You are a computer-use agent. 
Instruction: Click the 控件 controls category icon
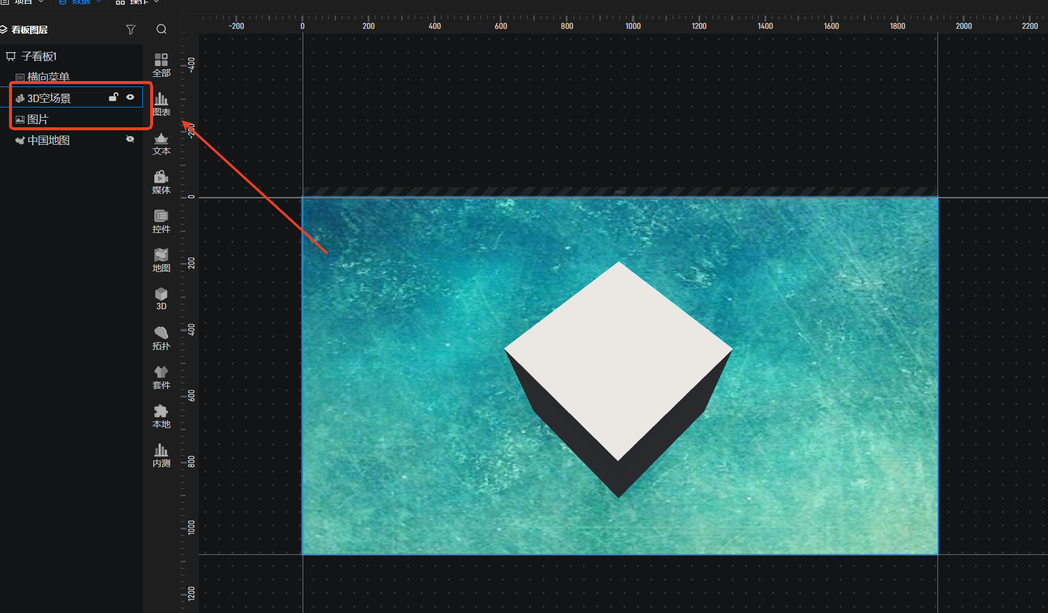(x=161, y=221)
